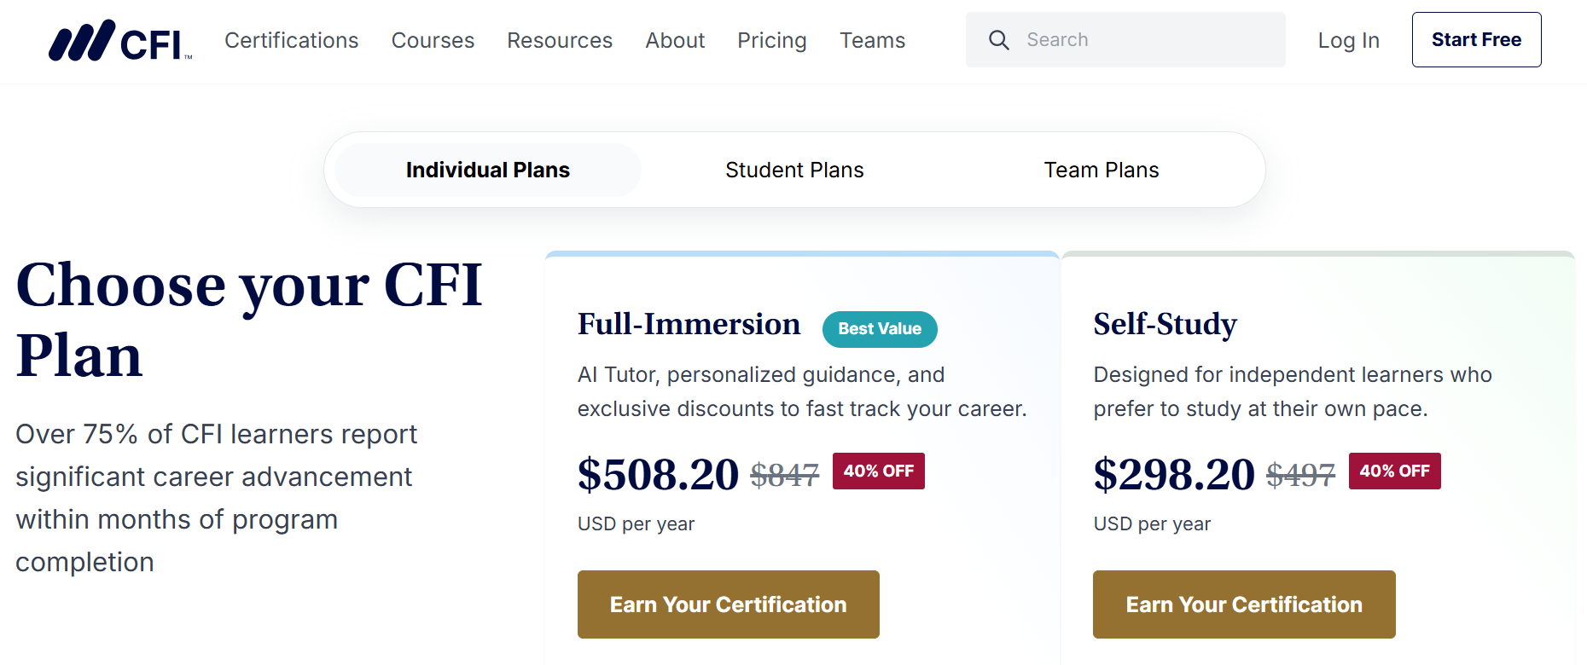Image resolution: width=1587 pixels, height=665 pixels.
Task: Select the Individual Plans tab
Action: point(487,170)
